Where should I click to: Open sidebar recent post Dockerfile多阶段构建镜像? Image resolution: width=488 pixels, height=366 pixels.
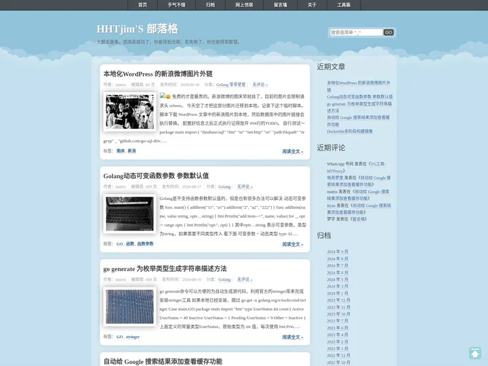point(350,131)
